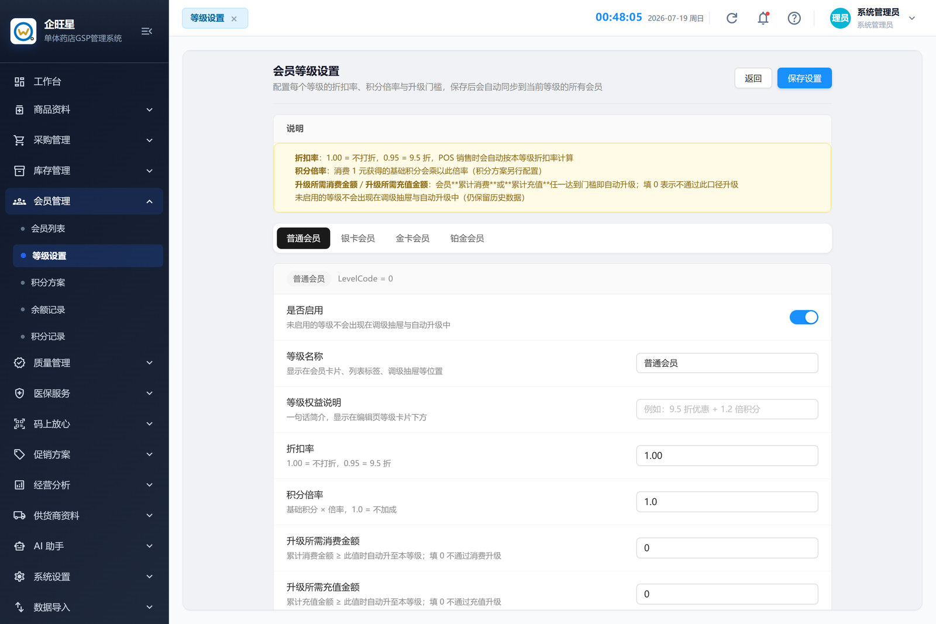The height and width of the screenshot is (624, 936).
Task: Expand the 供货商资料 menu chevron
Action: point(149,515)
